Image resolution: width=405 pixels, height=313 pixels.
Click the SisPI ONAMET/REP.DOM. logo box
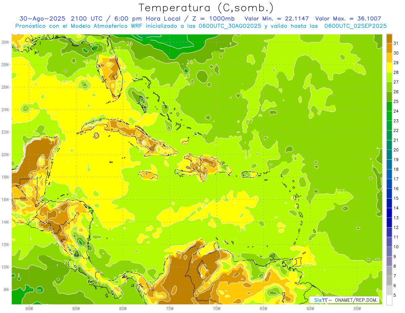click(x=344, y=300)
